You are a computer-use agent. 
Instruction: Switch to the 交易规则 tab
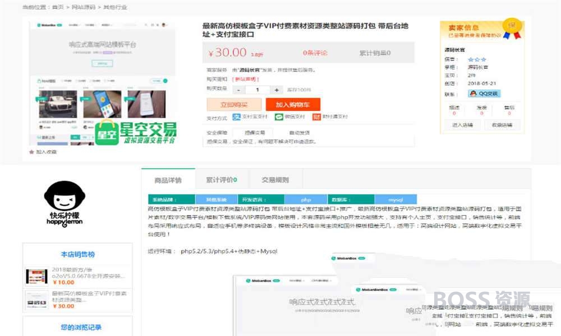(275, 180)
